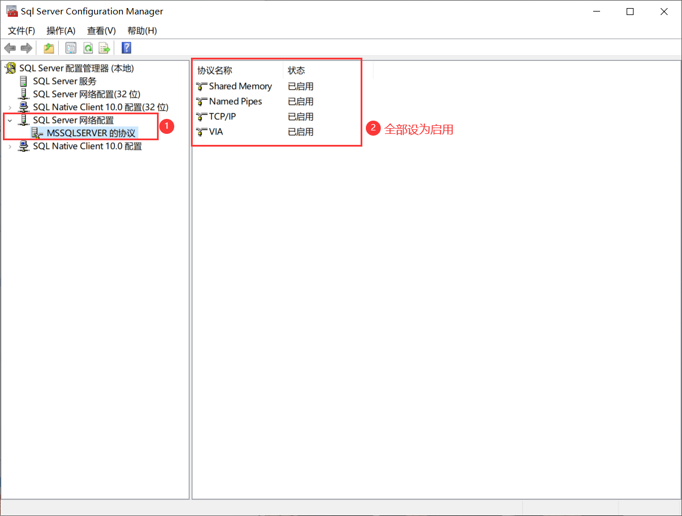
Task: Select SQL Server 网络配置(32 位) tree item
Action: pos(87,95)
